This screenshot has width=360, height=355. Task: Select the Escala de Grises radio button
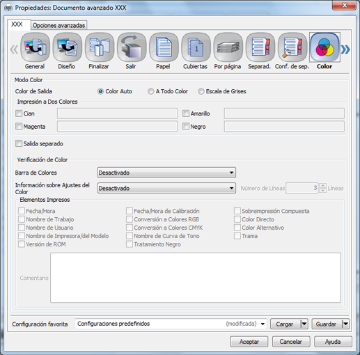(x=201, y=91)
